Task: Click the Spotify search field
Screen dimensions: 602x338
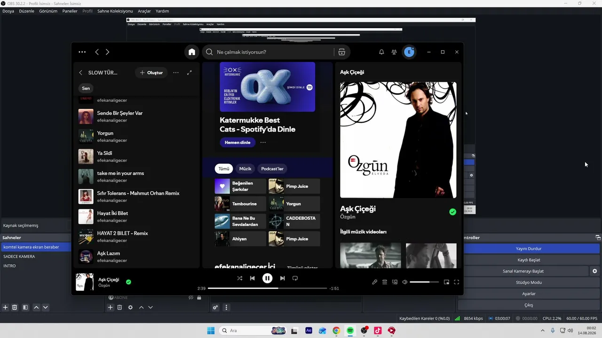Action: tap(274, 52)
